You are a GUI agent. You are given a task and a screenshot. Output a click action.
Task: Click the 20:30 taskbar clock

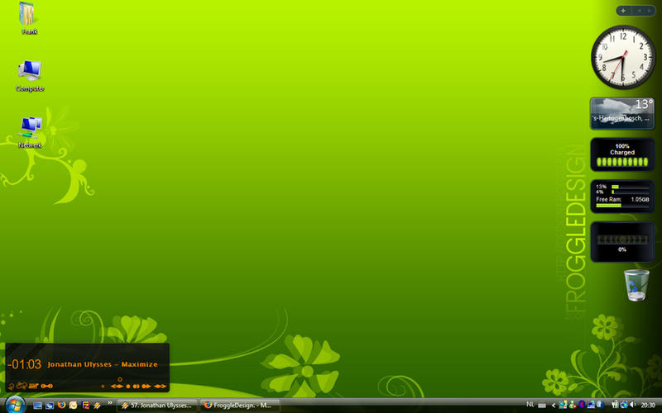(648, 405)
